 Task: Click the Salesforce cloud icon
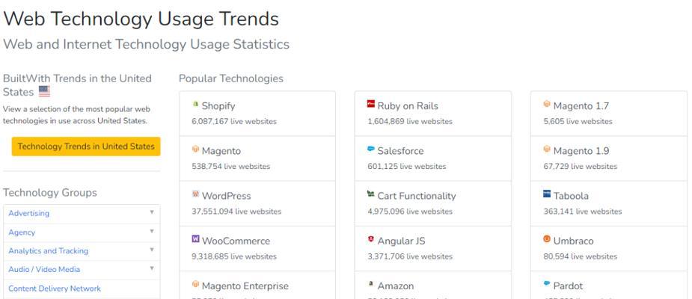[371, 149]
